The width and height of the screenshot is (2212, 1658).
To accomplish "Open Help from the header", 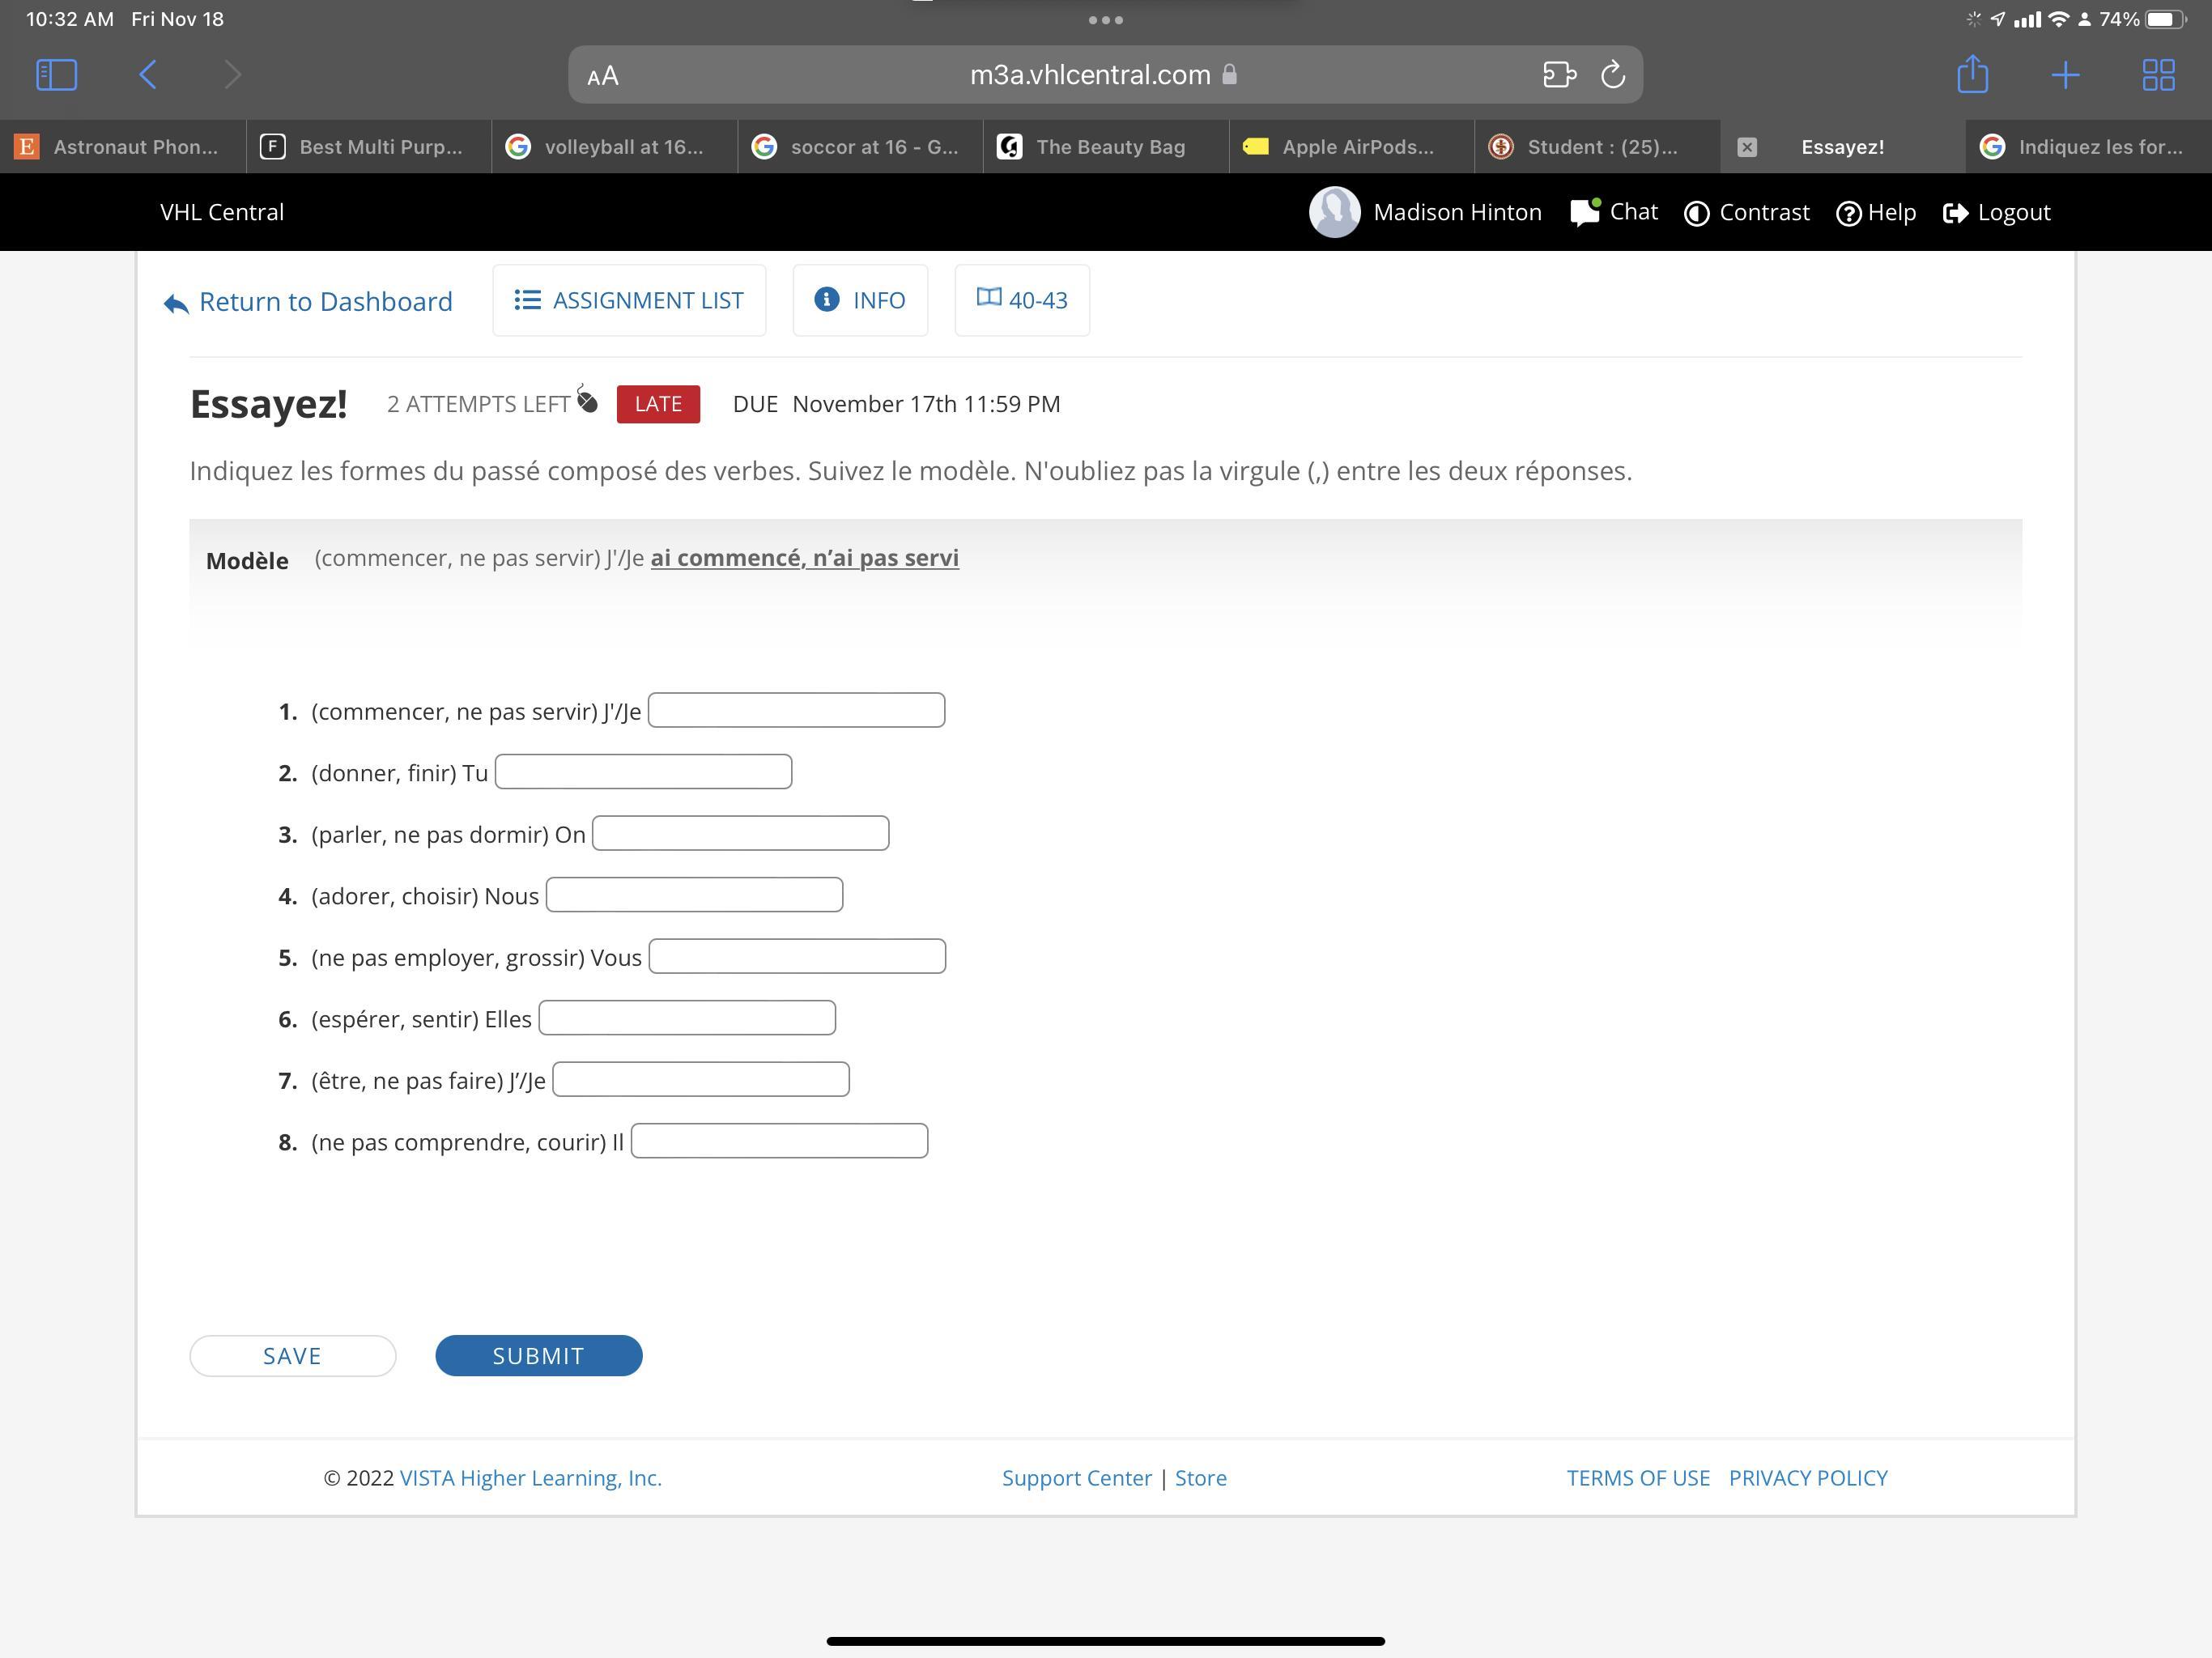I will pos(1876,212).
